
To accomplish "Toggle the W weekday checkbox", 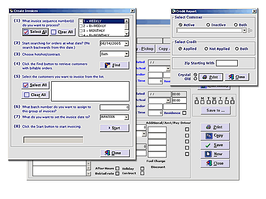I will pos(214,102).
